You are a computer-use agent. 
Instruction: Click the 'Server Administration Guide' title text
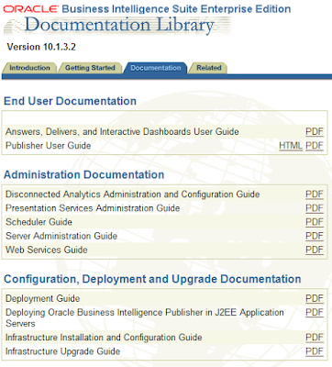click(61, 236)
